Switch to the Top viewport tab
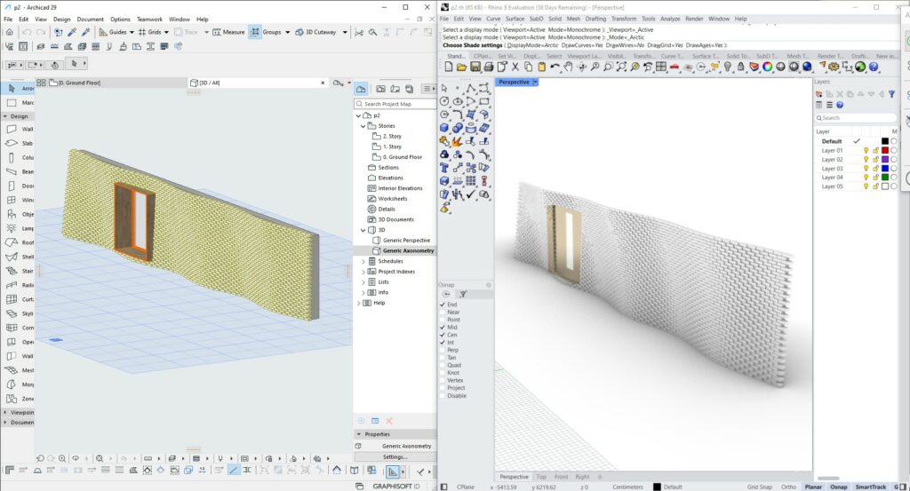 tap(541, 477)
